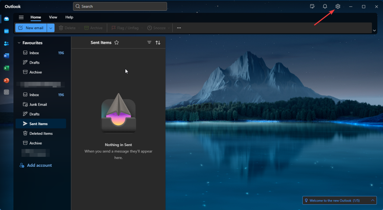
Task: Click in the Search box
Action: [120, 6]
